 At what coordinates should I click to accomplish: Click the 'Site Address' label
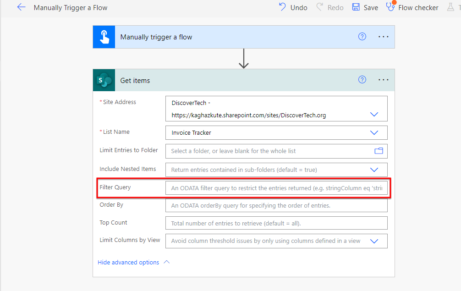tap(119, 102)
